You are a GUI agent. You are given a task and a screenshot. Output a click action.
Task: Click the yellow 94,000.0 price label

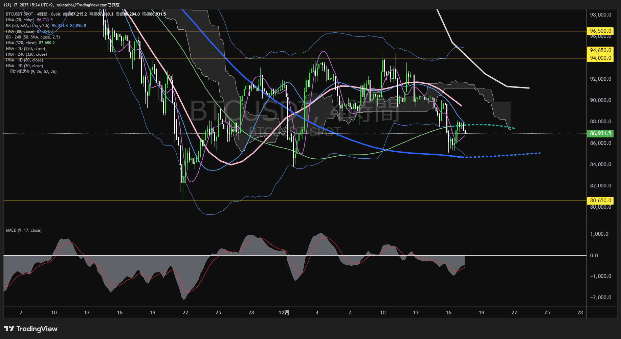(601, 58)
